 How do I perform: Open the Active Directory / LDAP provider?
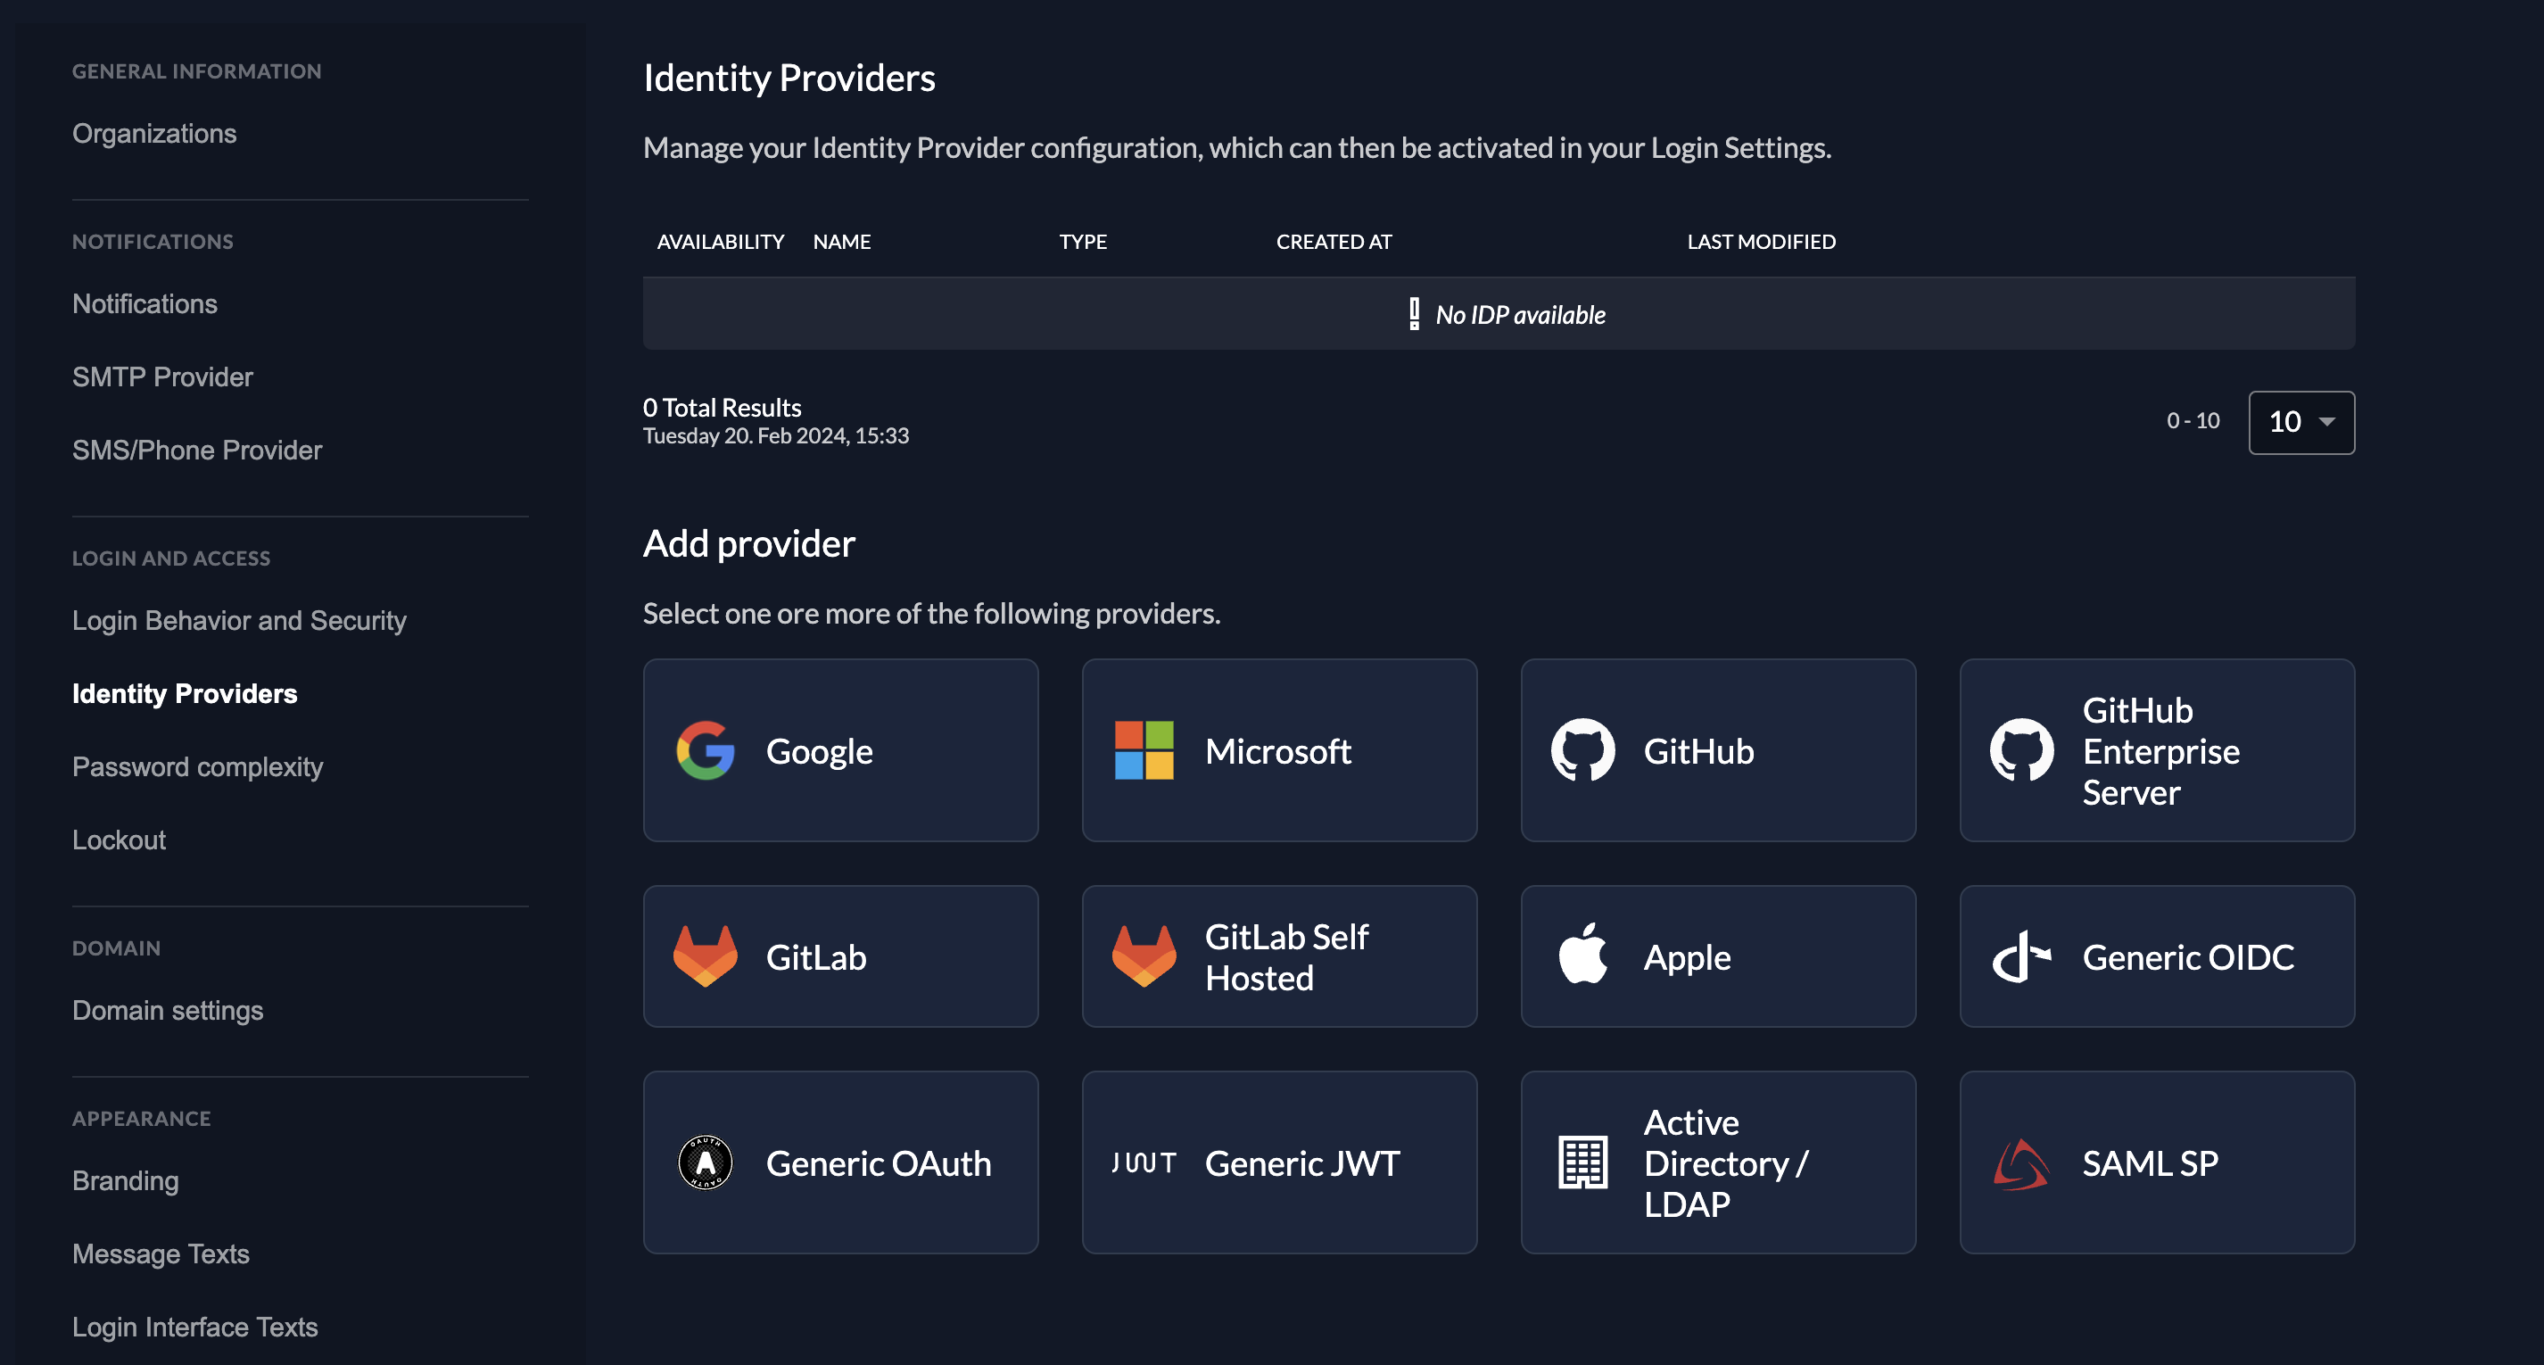(x=1718, y=1162)
